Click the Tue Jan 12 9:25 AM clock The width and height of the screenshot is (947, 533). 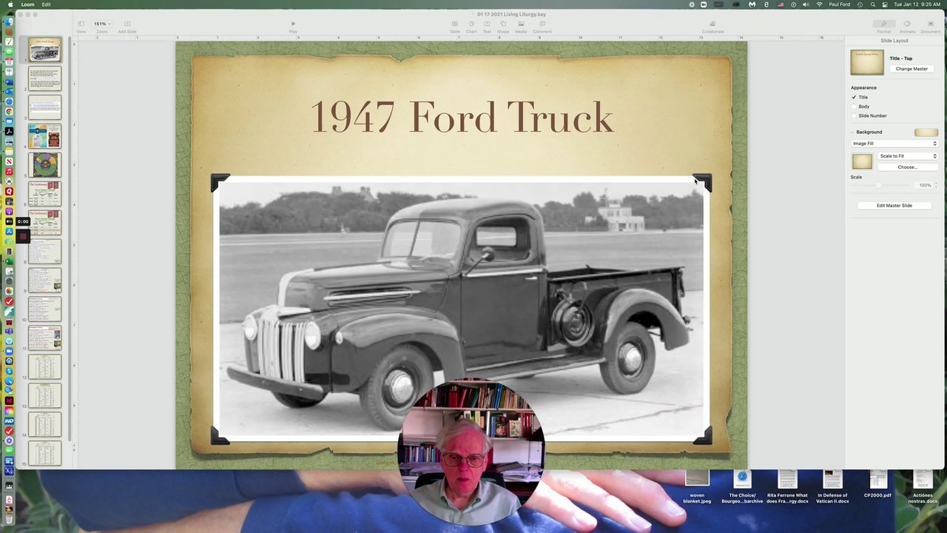(x=917, y=4)
